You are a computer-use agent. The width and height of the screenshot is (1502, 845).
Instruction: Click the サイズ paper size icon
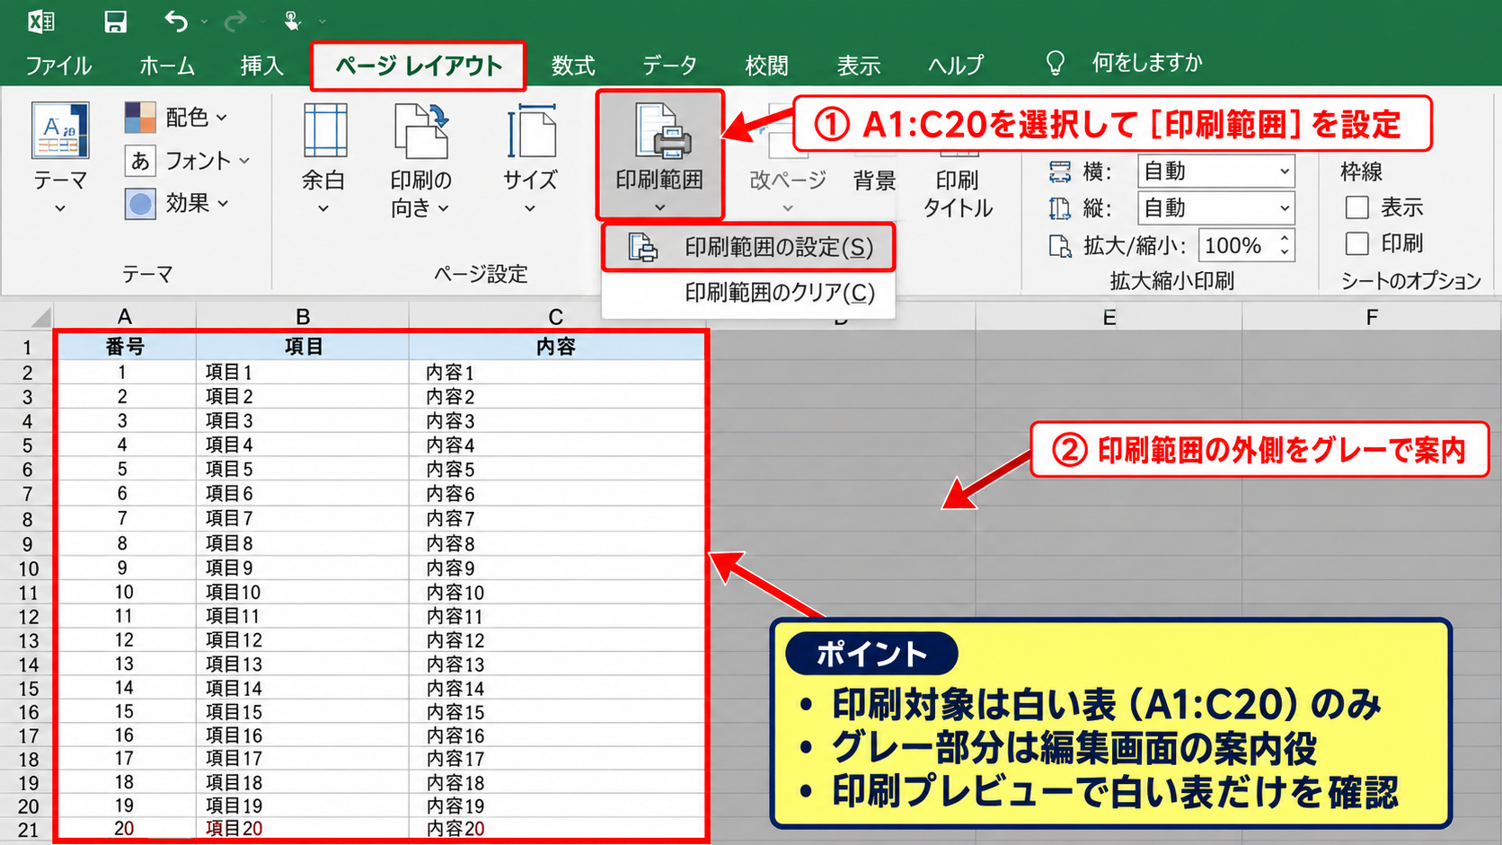[531, 131]
